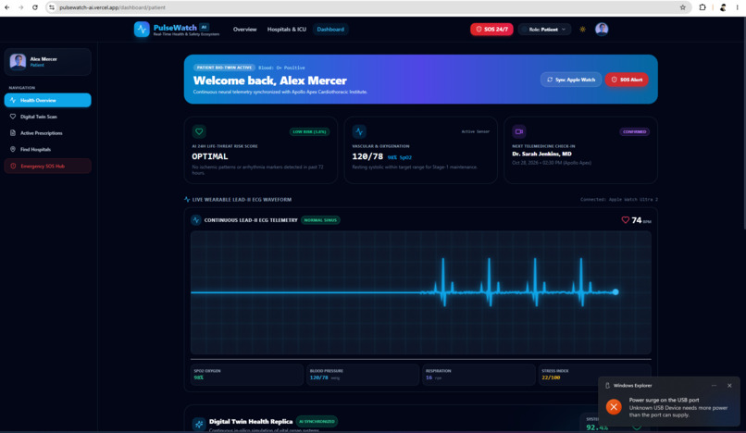Click PATIENT BIO-TWIN ACTIVE badge

[x=224, y=68]
